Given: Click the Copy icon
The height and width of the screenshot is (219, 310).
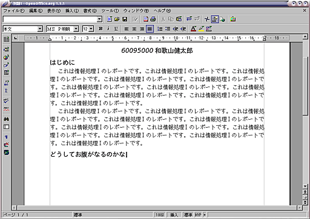Looking at the screenshot, I should (x=171, y=19).
